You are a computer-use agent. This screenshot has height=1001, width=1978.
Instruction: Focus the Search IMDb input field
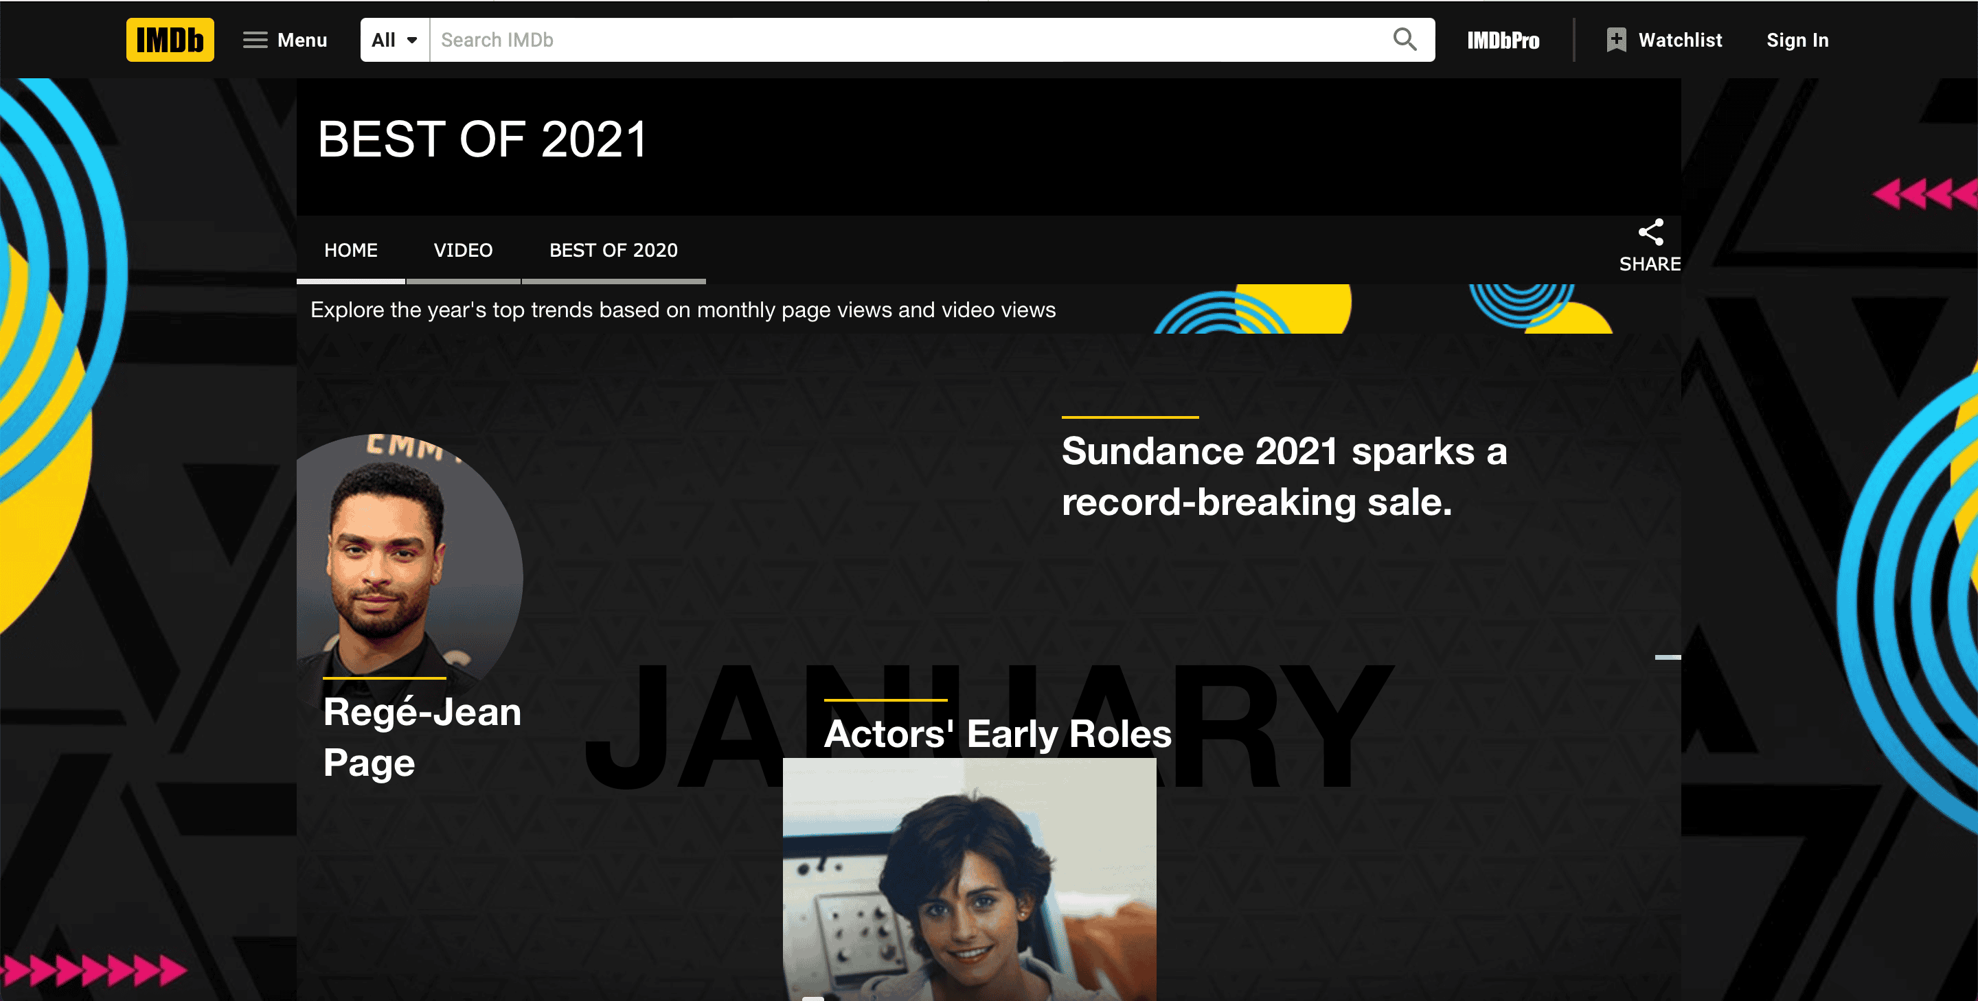(x=909, y=40)
